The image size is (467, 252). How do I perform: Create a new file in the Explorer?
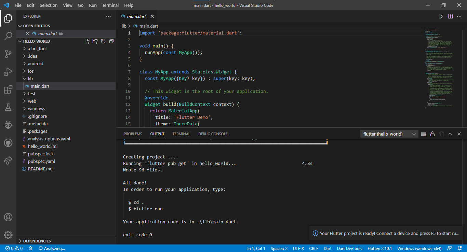click(87, 41)
